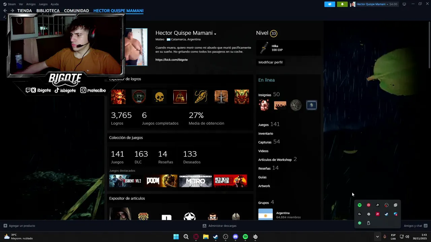Open Discord from the taskbar
Image resolution: width=431 pixels, height=242 pixels.
tap(235, 237)
